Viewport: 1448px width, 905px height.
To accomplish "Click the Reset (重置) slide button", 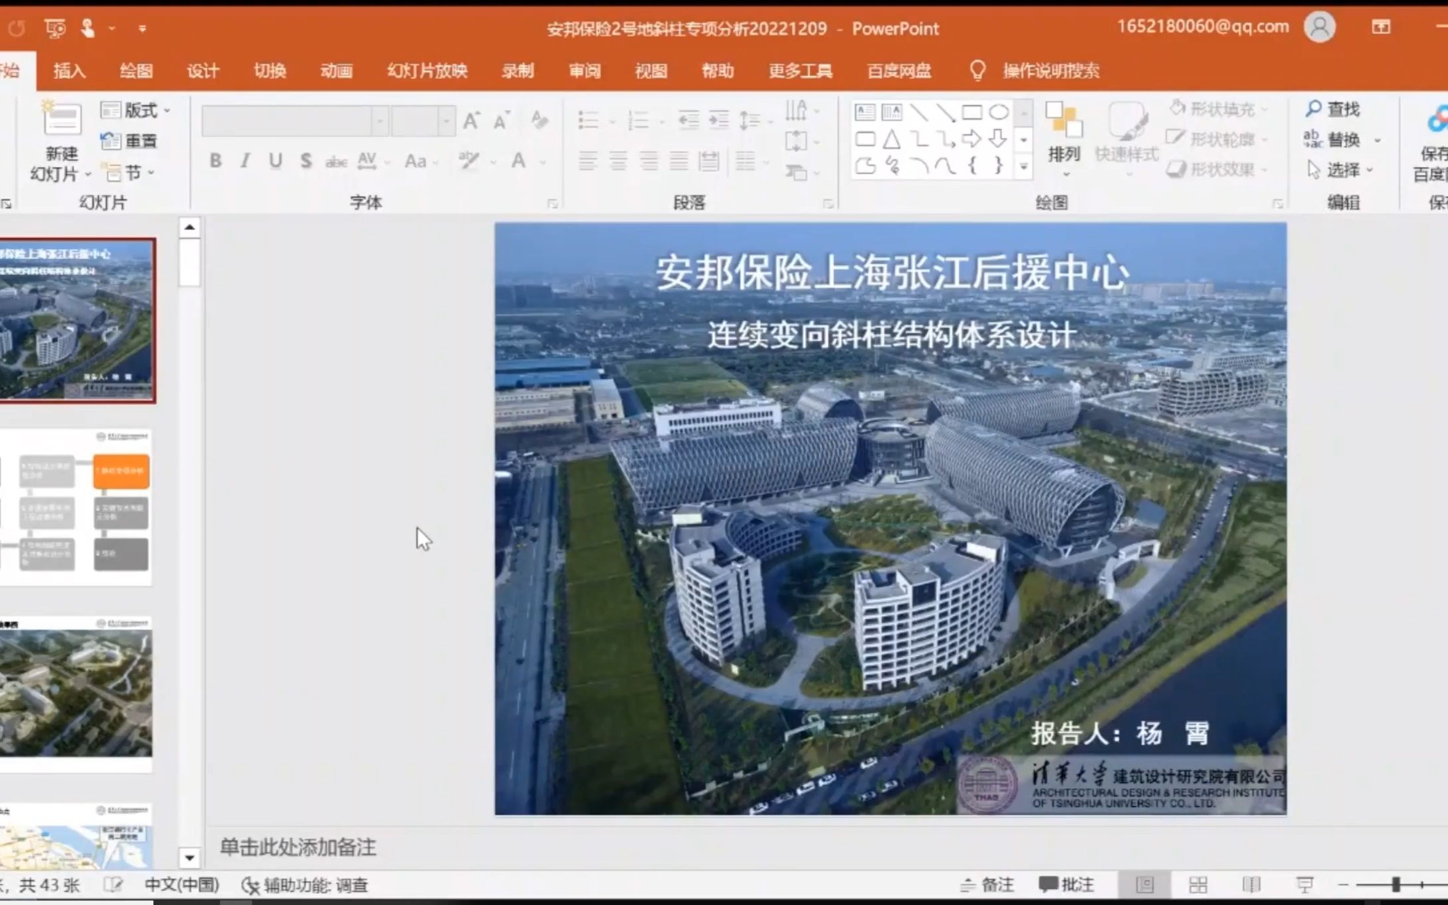I will click(129, 140).
